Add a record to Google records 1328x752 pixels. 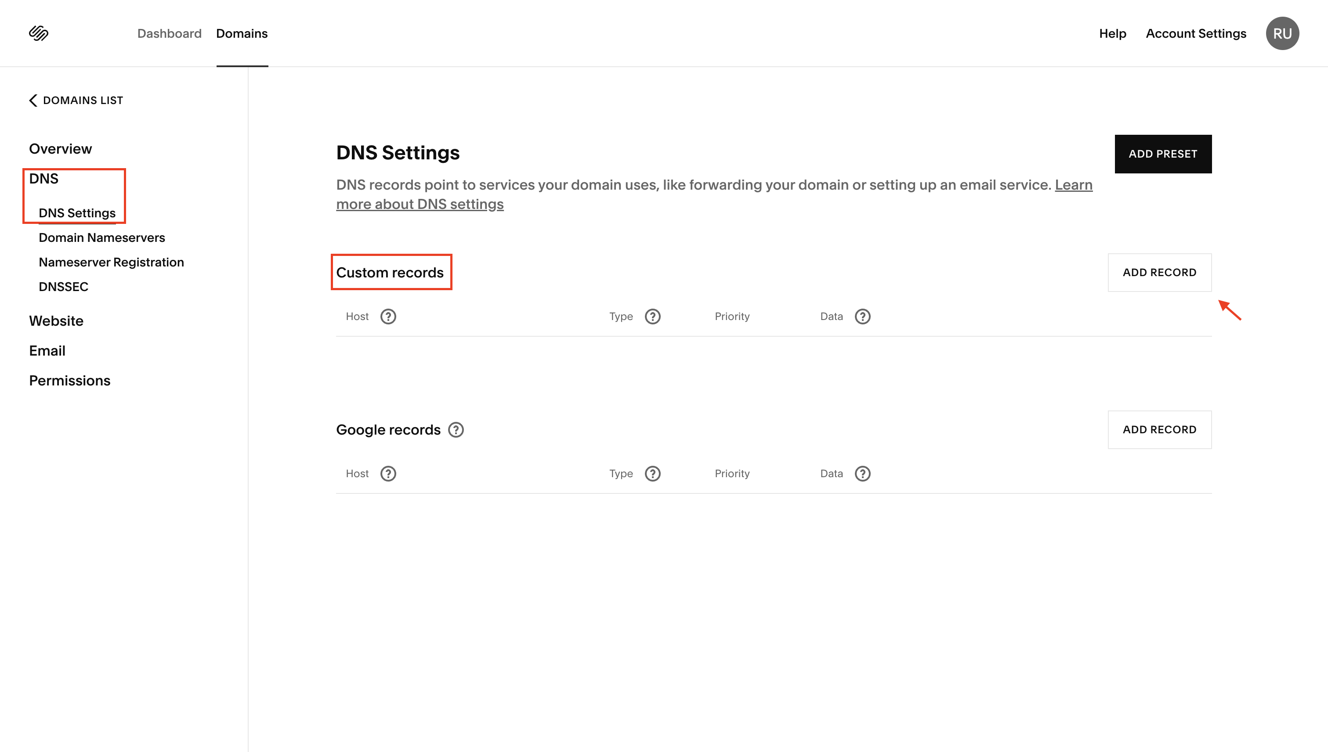(1159, 430)
